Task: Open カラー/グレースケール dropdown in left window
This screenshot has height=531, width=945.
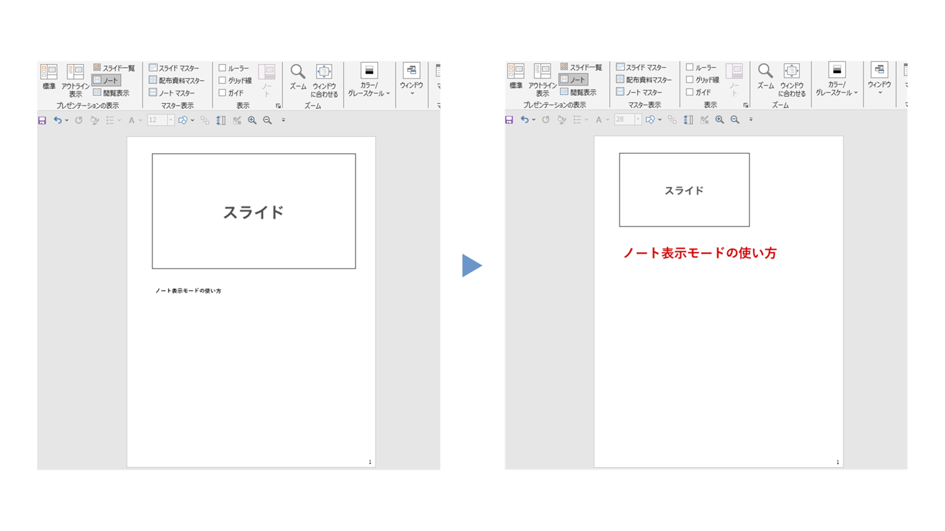Action: pyautogui.click(x=369, y=80)
